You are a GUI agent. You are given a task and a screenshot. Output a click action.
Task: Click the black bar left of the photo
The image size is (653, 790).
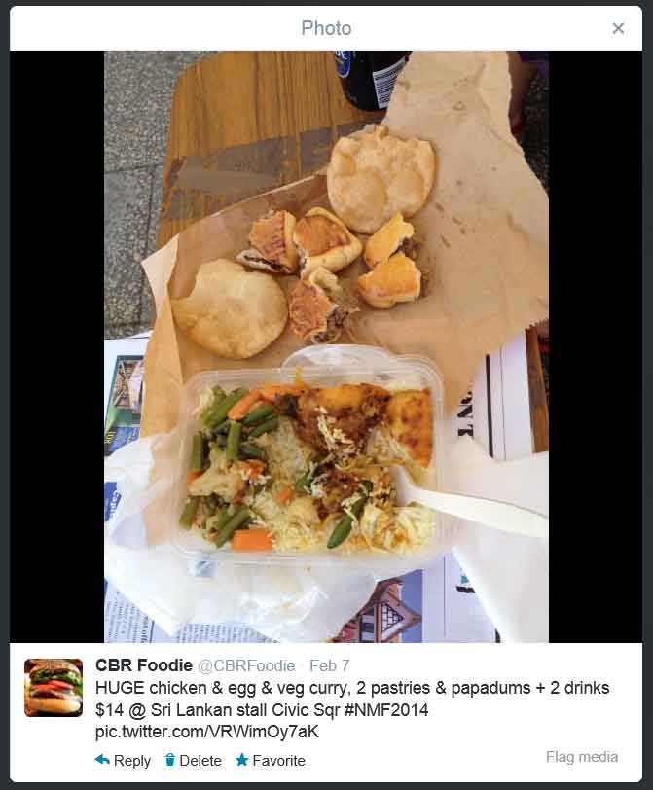point(57,346)
